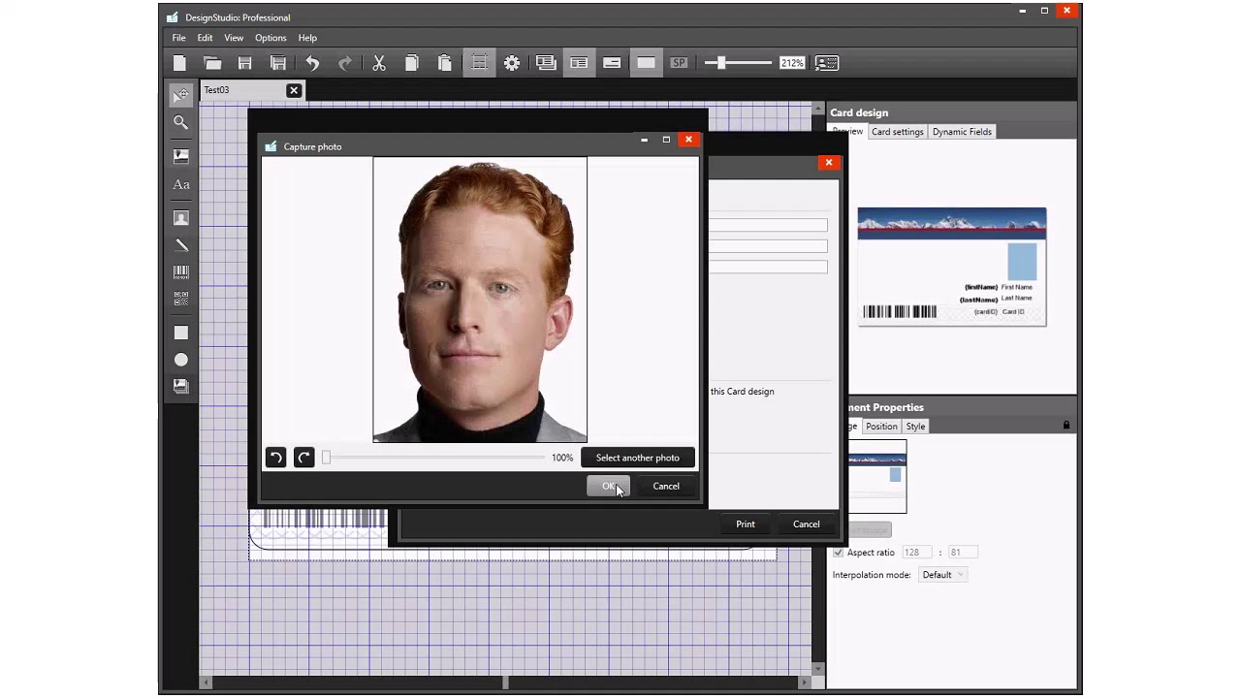Switch to the Style tab
The height and width of the screenshot is (698, 1241).
point(915,427)
